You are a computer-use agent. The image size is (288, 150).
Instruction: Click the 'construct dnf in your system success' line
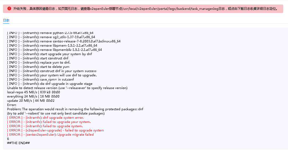pyautogui.click(x=52, y=71)
